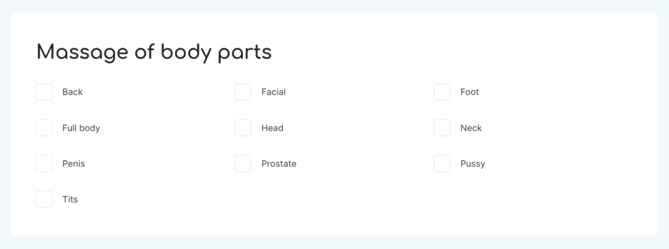Click the "Full body" label text

pyautogui.click(x=81, y=128)
